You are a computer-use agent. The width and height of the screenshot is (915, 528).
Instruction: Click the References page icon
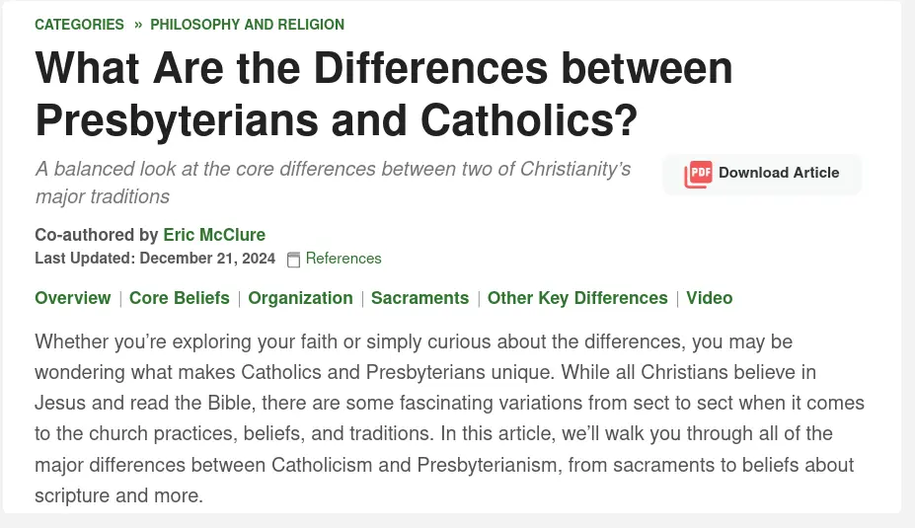coord(293,260)
